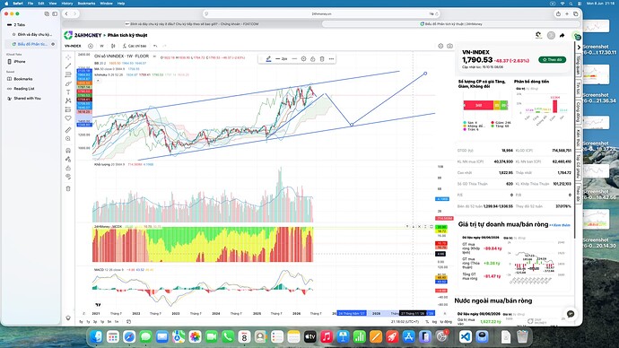This screenshot has height=348, width=619.
Task: Open Music app from the Dock
Action: point(326,336)
